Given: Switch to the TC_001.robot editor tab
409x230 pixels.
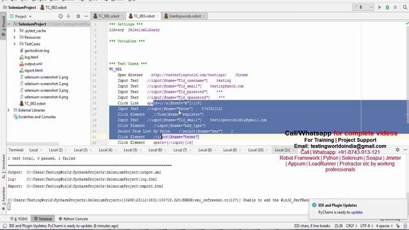Looking at the screenshot, I should pyautogui.click(x=108, y=16).
